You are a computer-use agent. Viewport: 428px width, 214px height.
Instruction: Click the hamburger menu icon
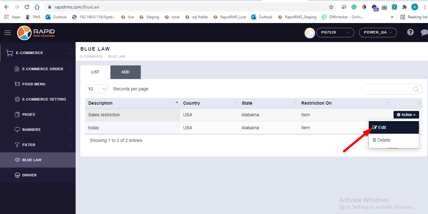pos(8,33)
